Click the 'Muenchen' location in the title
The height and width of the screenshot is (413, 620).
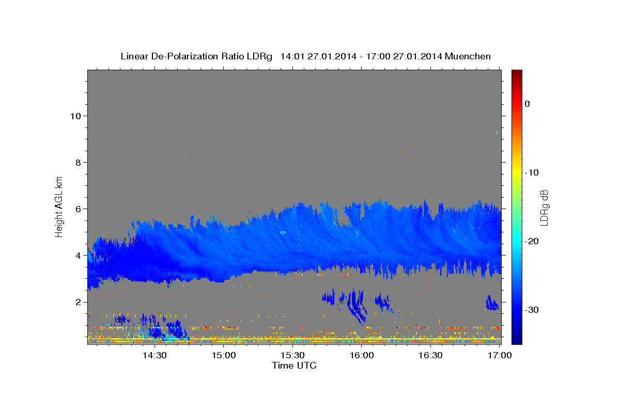click(x=468, y=56)
